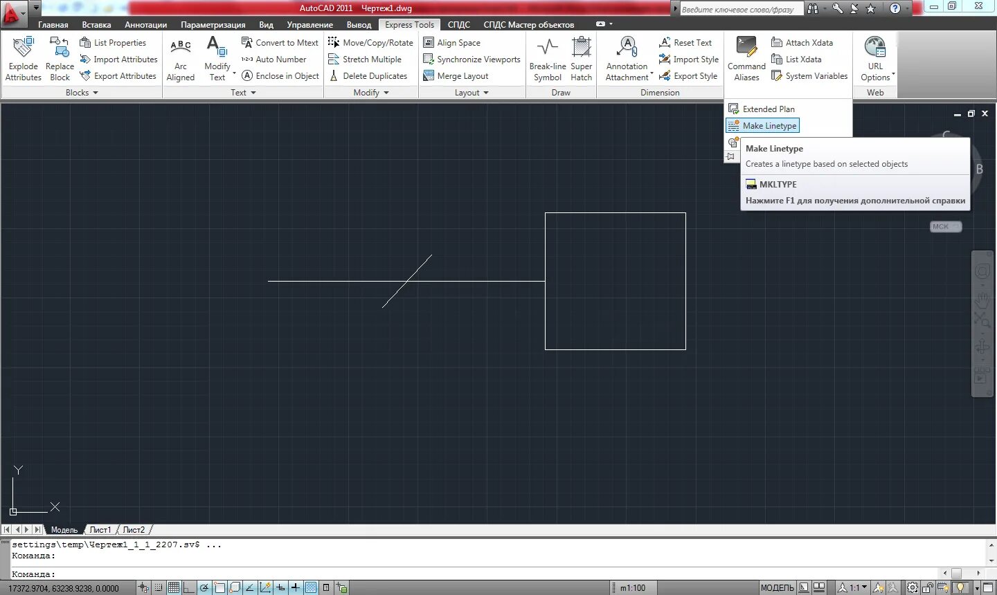Click Quick View Layouts icon
This screenshot has height=595, width=997.
[x=803, y=587]
